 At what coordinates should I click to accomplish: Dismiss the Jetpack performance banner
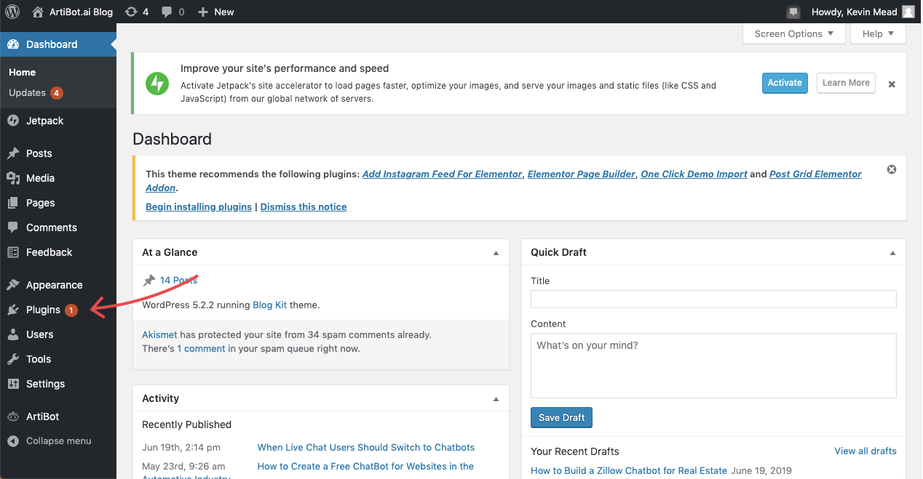point(892,84)
